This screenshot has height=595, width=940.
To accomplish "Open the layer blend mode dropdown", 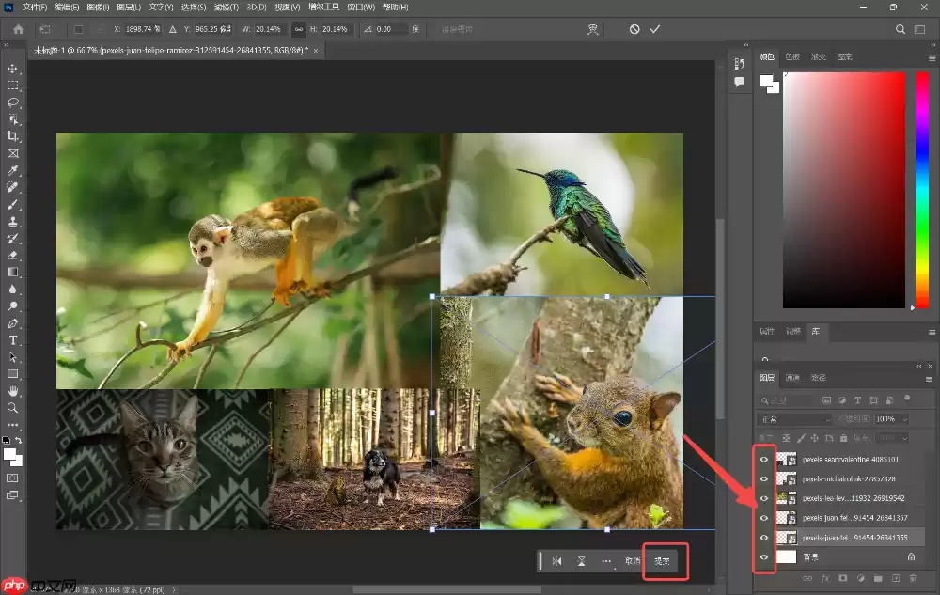I will (794, 418).
